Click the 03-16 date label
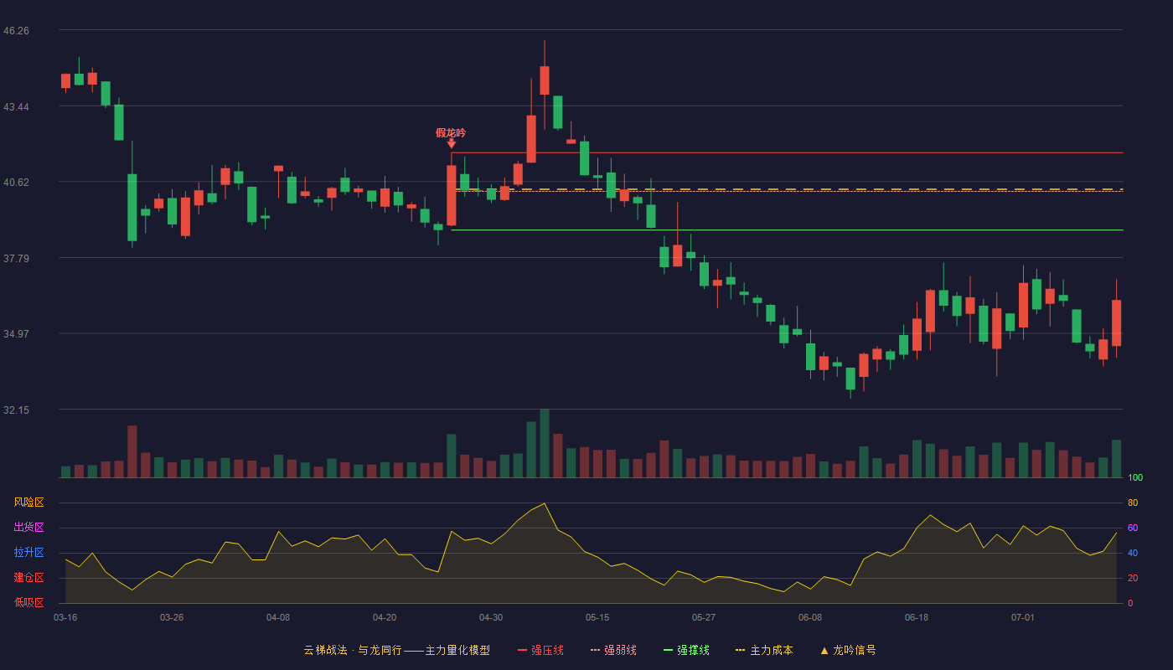This screenshot has height=670, width=1173. tap(65, 617)
